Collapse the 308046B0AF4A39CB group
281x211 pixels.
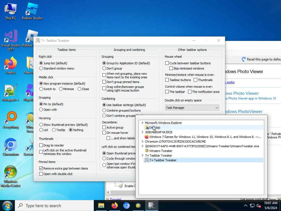(142, 132)
